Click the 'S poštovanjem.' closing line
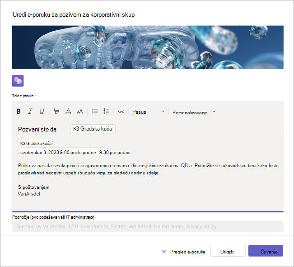The height and width of the screenshot is (267, 294). [34, 187]
